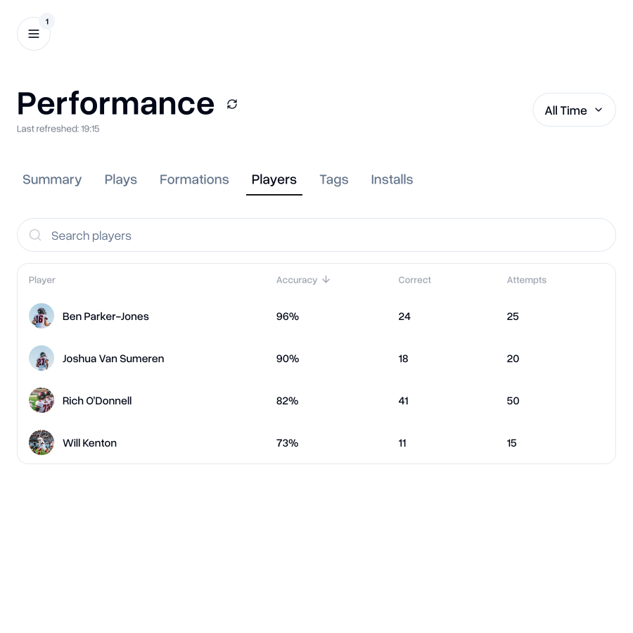This screenshot has height=633, width=633.
Task: Sort players by Attempts column
Action: [x=526, y=280]
